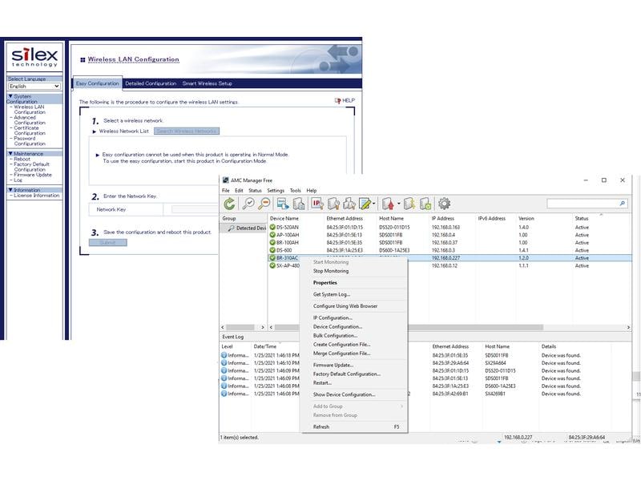
Task: Select the IP Configuration toolbar icon
Action: click(x=317, y=203)
